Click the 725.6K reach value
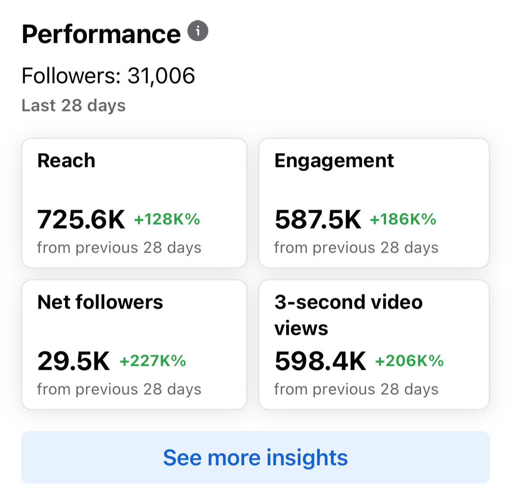 coord(81,219)
